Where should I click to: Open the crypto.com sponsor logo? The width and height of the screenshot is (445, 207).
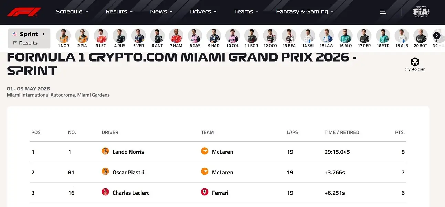pos(415,64)
